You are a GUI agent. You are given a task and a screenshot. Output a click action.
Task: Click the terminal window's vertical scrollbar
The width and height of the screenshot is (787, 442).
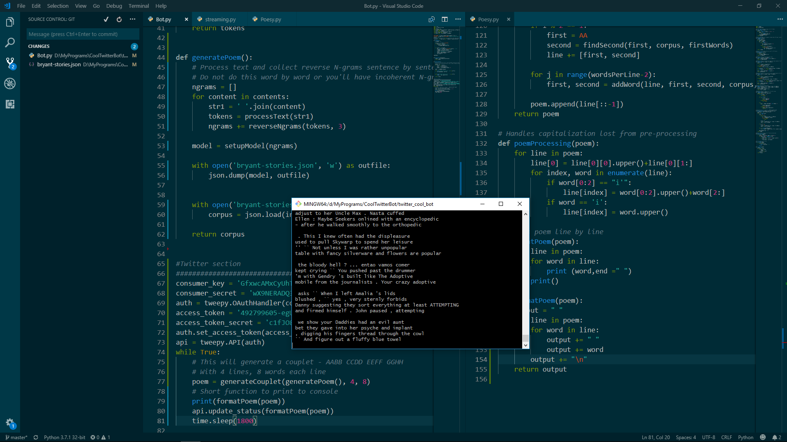point(525,278)
